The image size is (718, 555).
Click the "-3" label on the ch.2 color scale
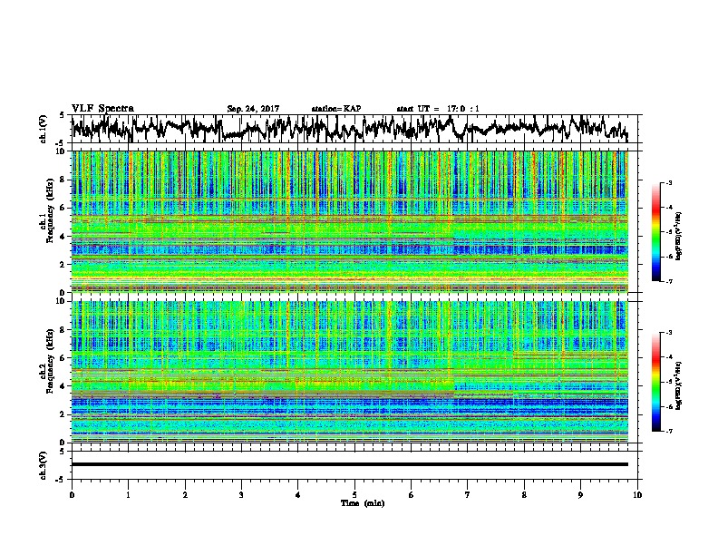(x=668, y=333)
